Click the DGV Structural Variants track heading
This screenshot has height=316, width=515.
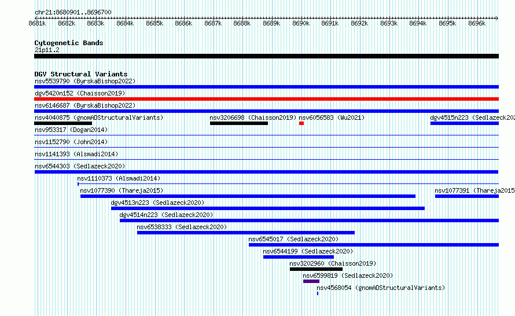click(81, 74)
